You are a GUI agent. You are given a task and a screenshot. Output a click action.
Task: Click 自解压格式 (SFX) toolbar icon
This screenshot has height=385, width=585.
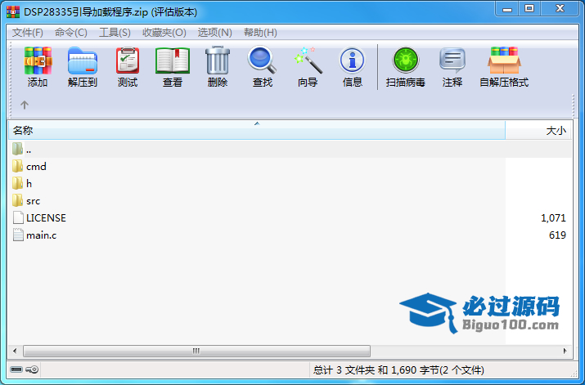(x=504, y=60)
